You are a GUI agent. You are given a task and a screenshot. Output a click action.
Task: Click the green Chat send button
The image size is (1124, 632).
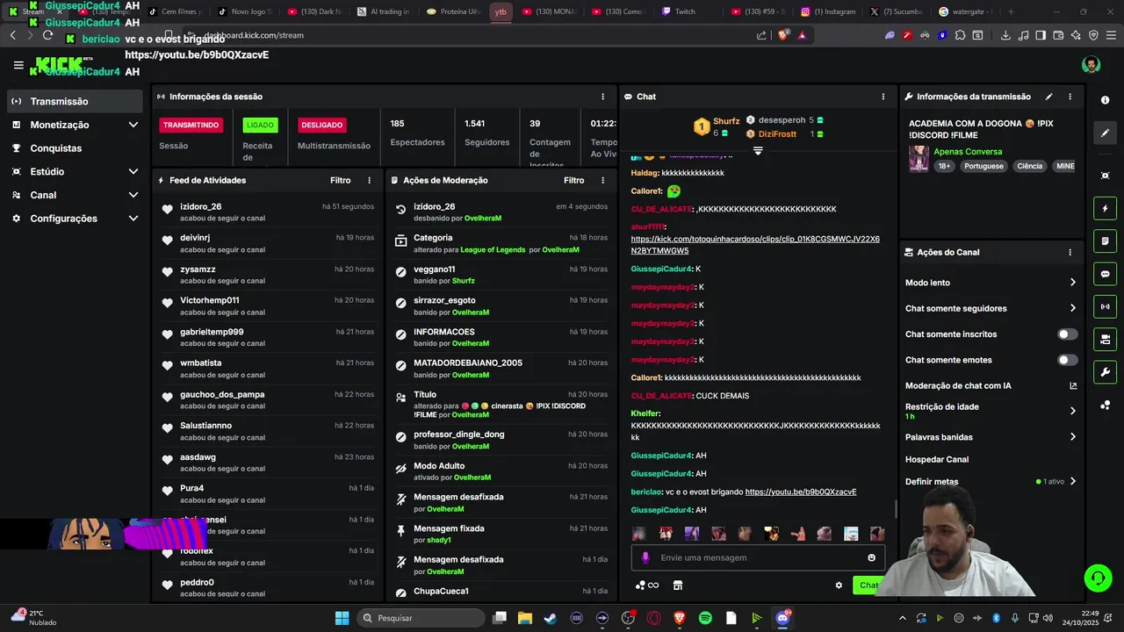click(868, 585)
